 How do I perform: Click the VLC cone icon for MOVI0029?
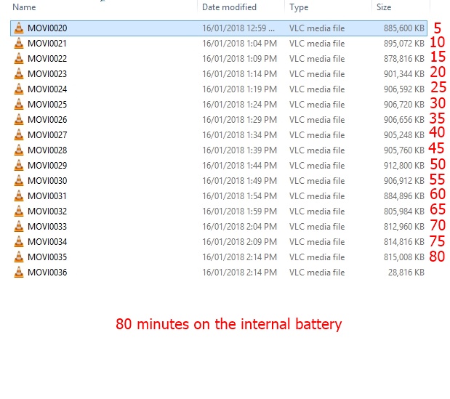click(x=19, y=166)
